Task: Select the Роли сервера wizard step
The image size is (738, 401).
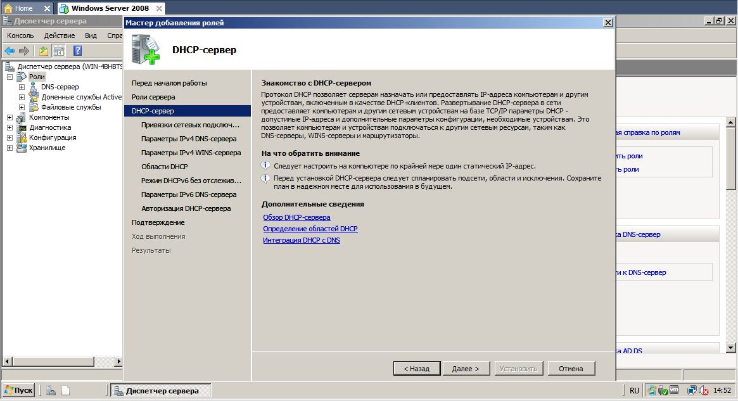Action: 153,97
